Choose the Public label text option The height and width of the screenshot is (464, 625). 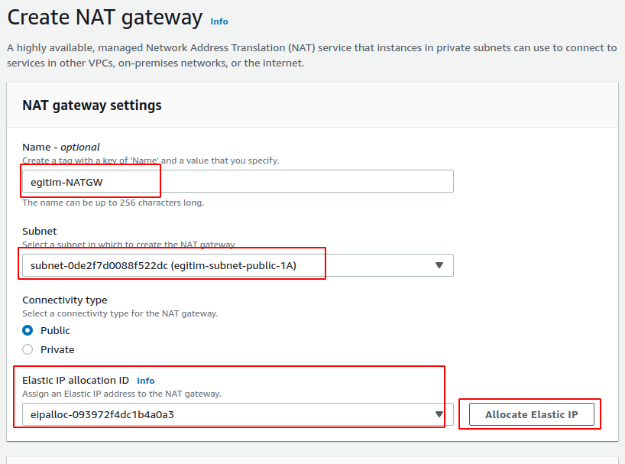[x=55, y=330]
